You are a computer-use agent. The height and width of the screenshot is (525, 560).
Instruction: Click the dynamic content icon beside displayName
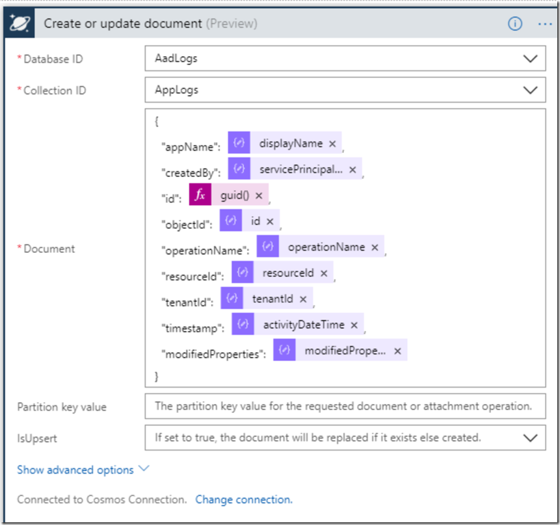click(239, 142)
